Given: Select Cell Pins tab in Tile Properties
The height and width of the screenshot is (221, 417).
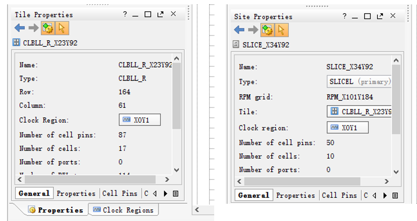Looking at the screenshot, I should pos(119,194).
